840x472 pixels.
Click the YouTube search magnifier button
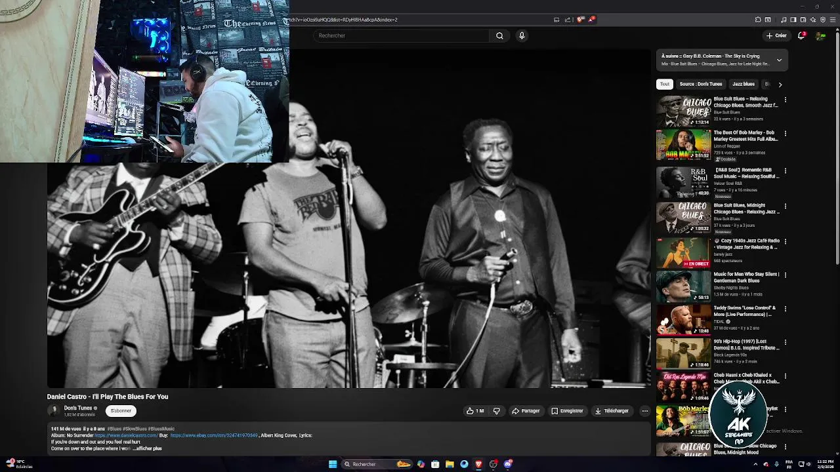tap(499, 35)
